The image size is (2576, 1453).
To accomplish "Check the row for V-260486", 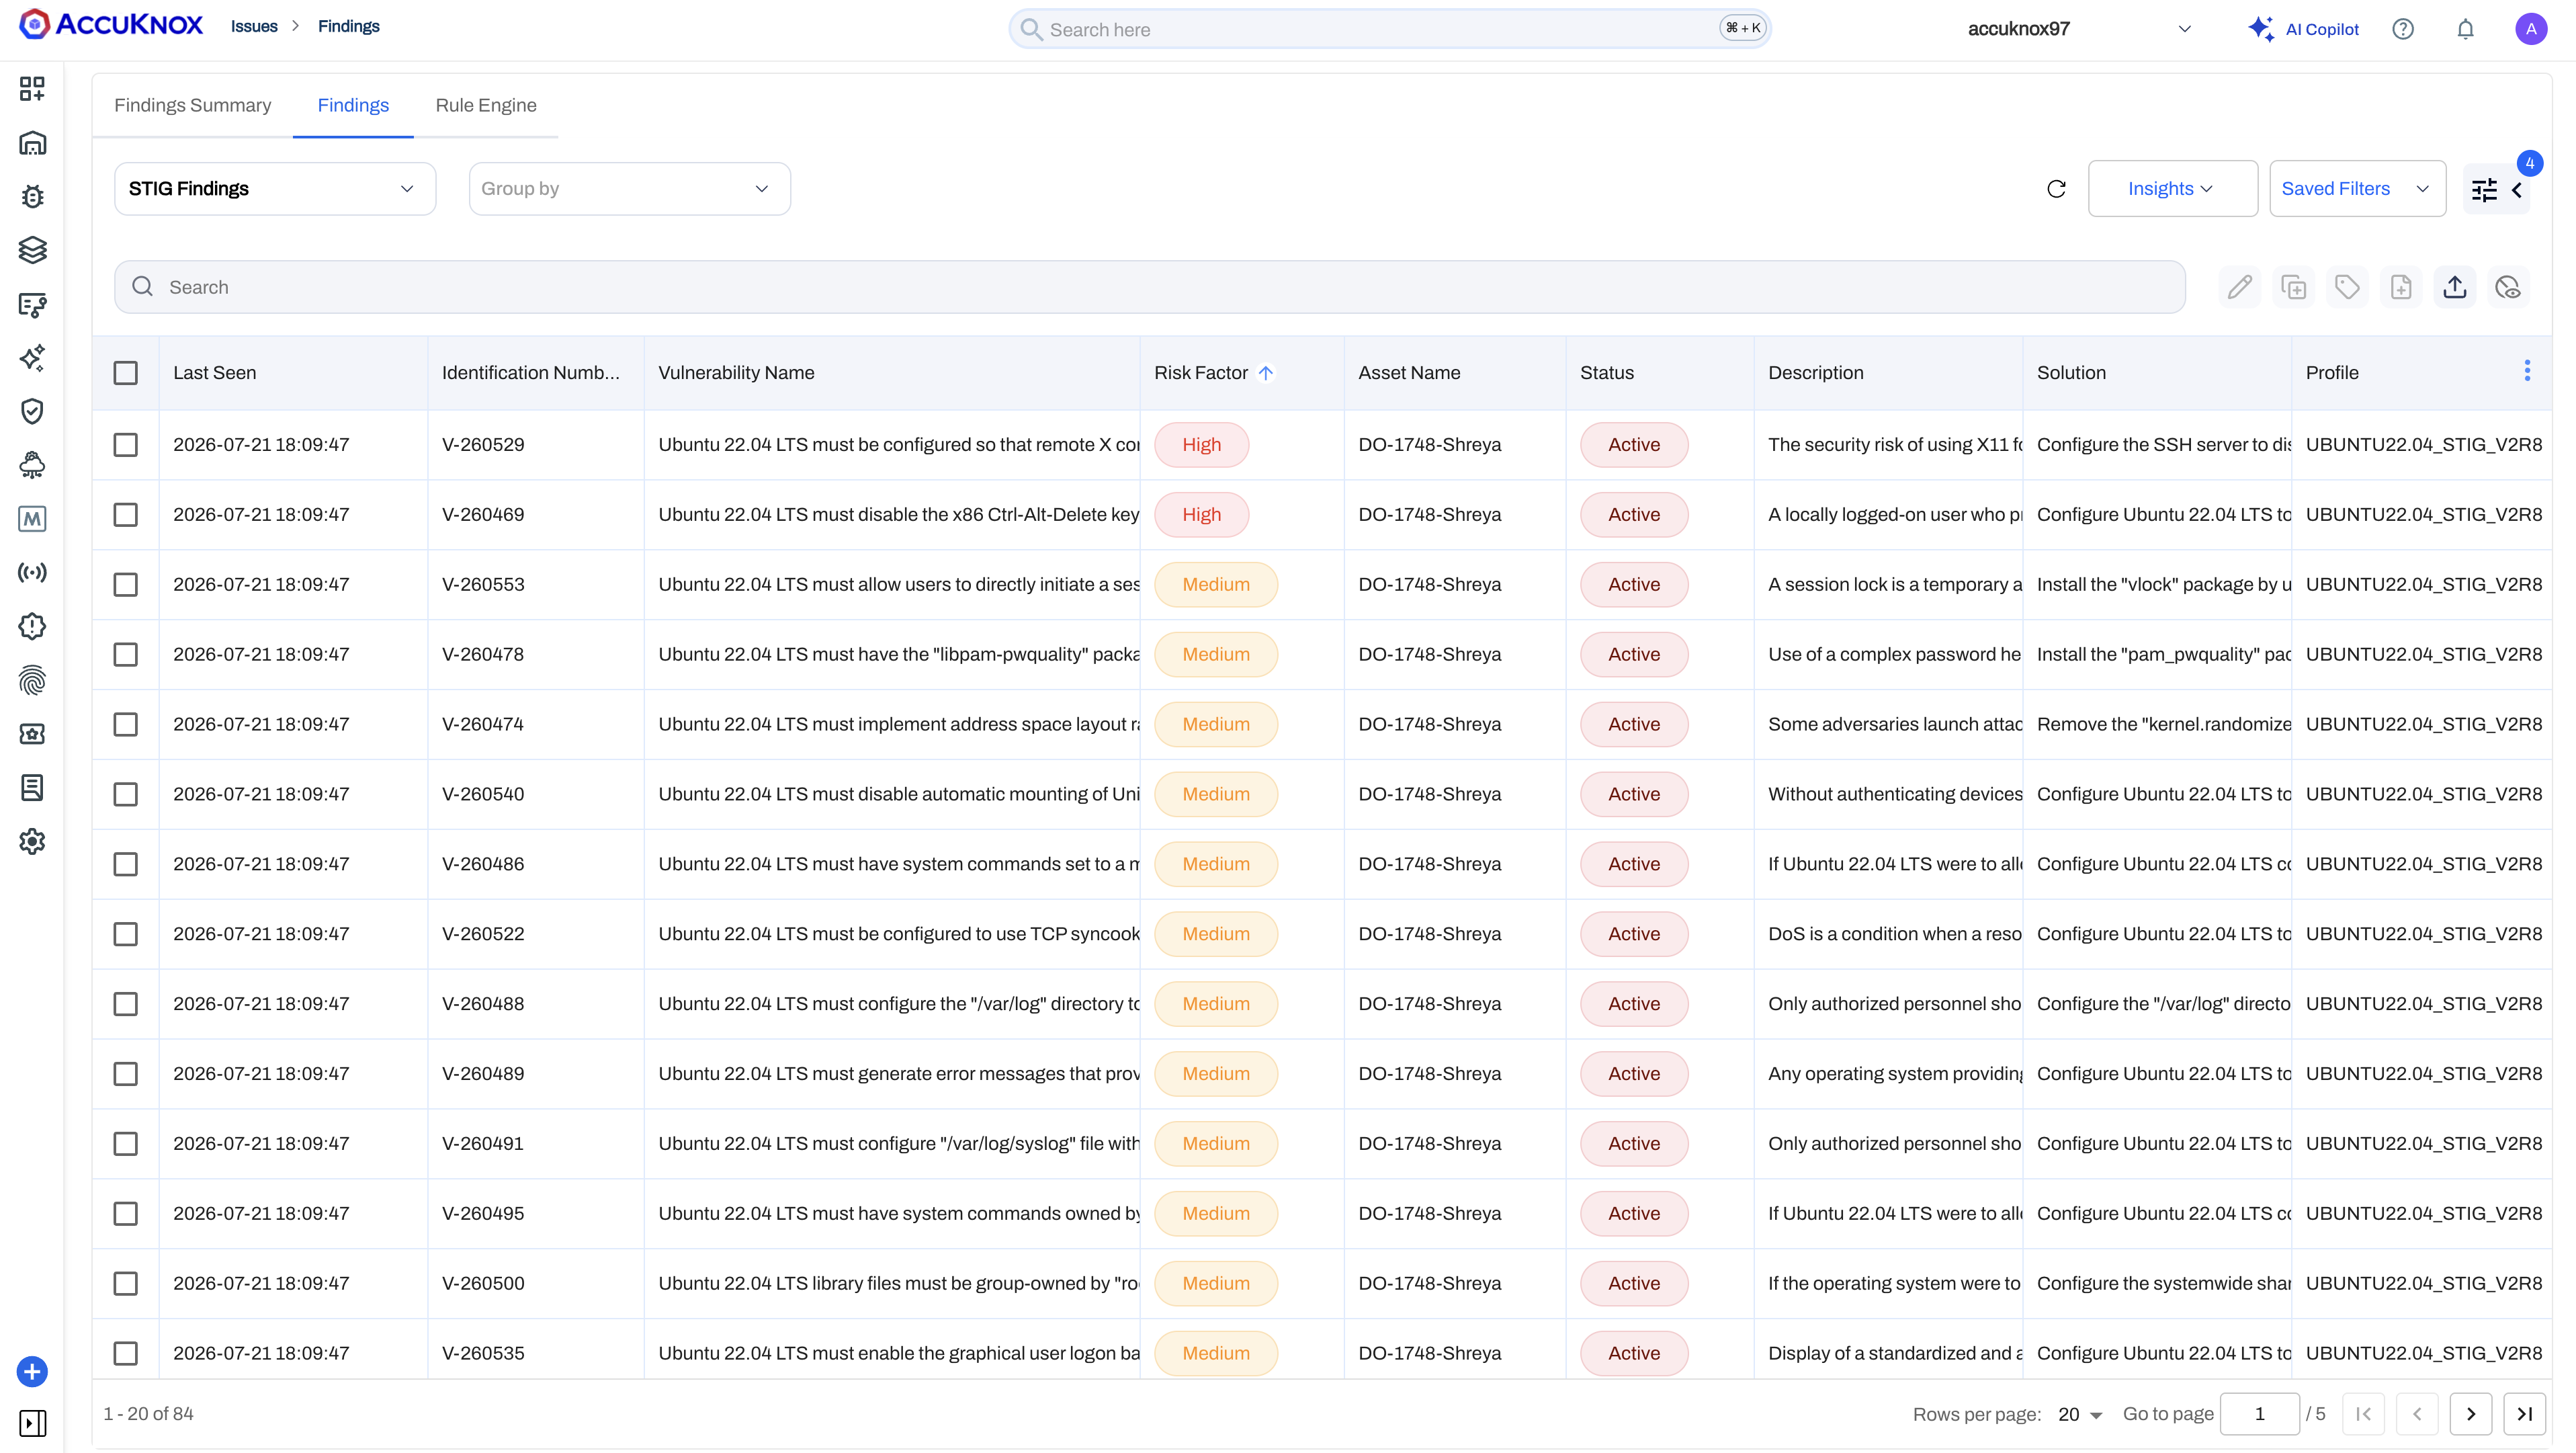I will pyautogui.click(x=125, y=864).
